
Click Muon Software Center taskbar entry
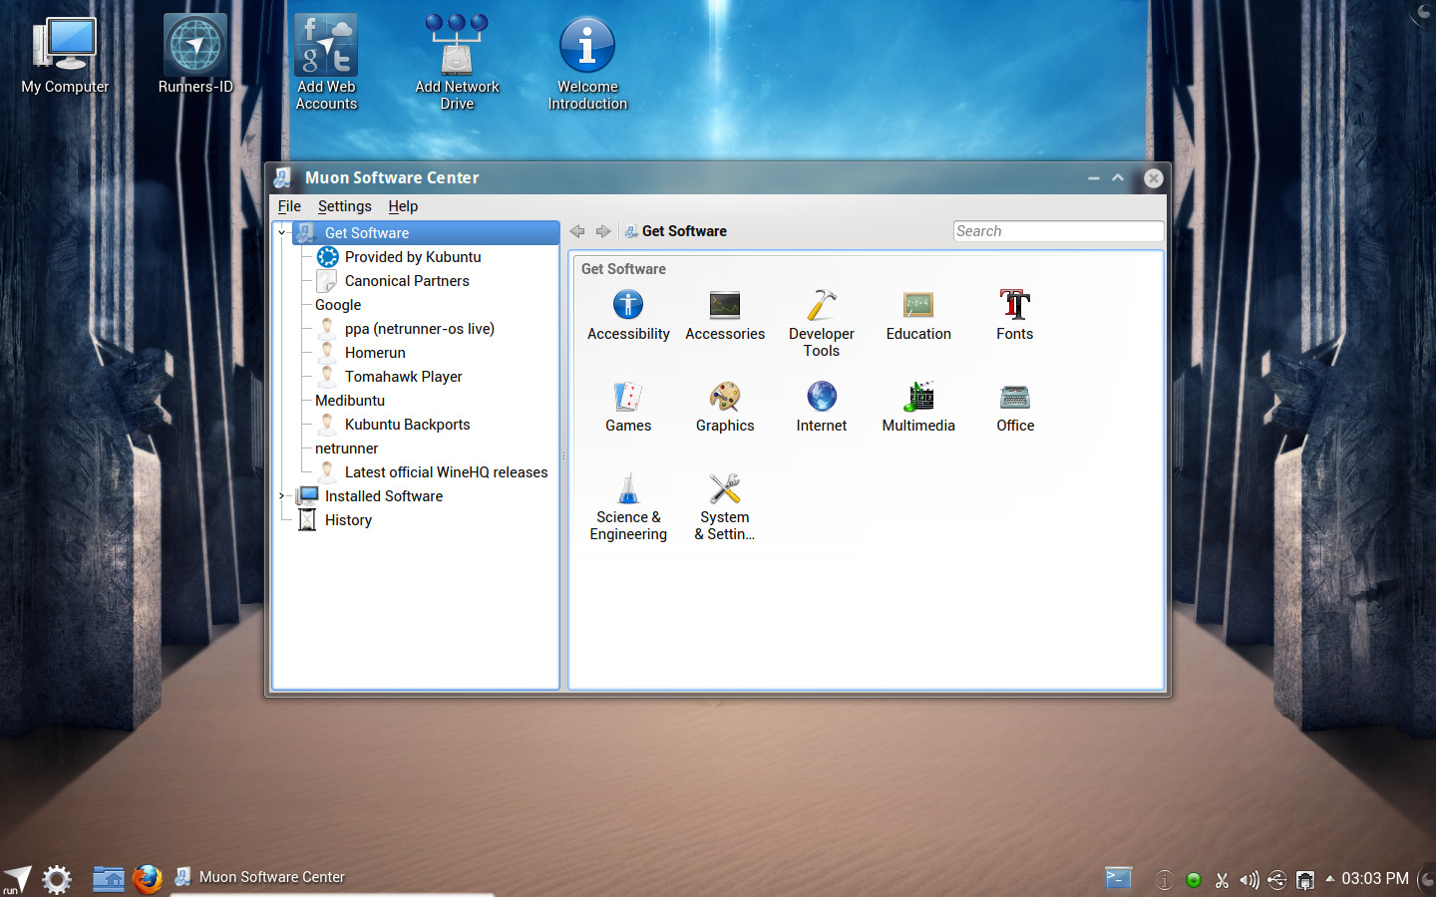coord(259,877)
